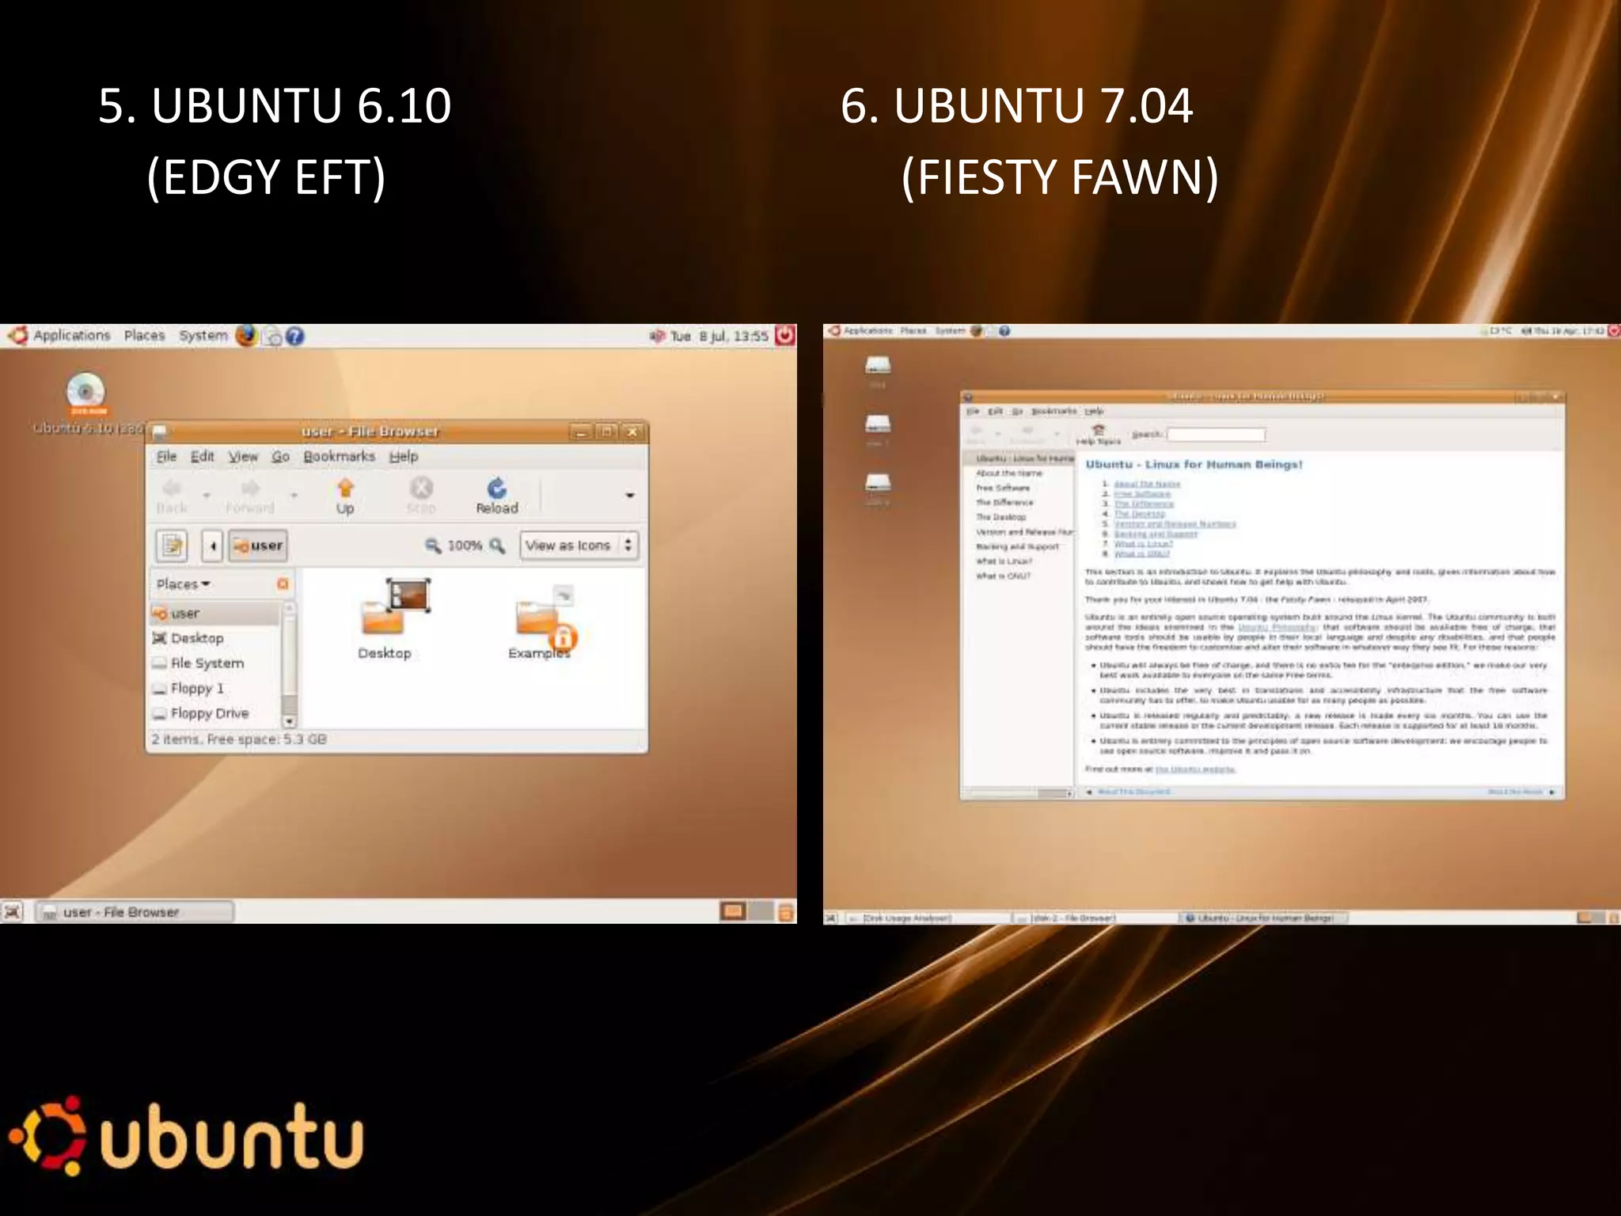The width and height of the screenshot is (1621, 1216).
Task: Open Help launcher on 6.10 top panel
Action: tap(294, 336)
